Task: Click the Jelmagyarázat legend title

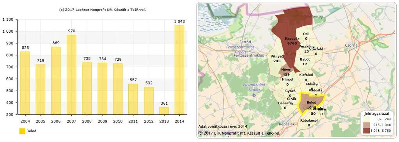Action: (378, 114)
